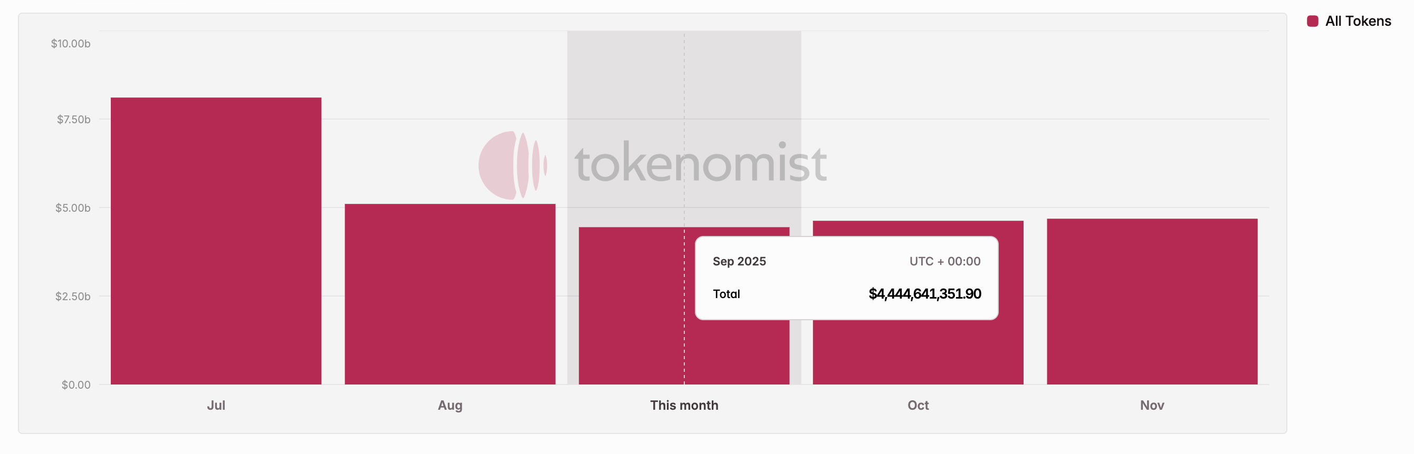
Task: Click the Jul axis label
Action: pos(216,405)
